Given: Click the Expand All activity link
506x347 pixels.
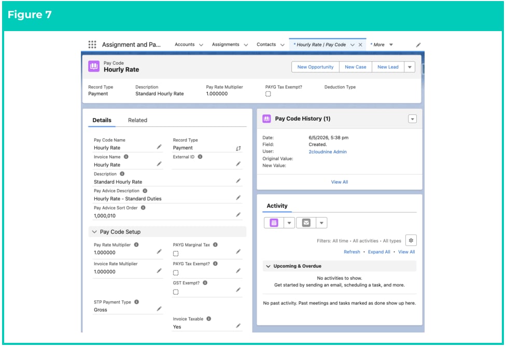Looking at the screenshot, I should tap(379, 252).
